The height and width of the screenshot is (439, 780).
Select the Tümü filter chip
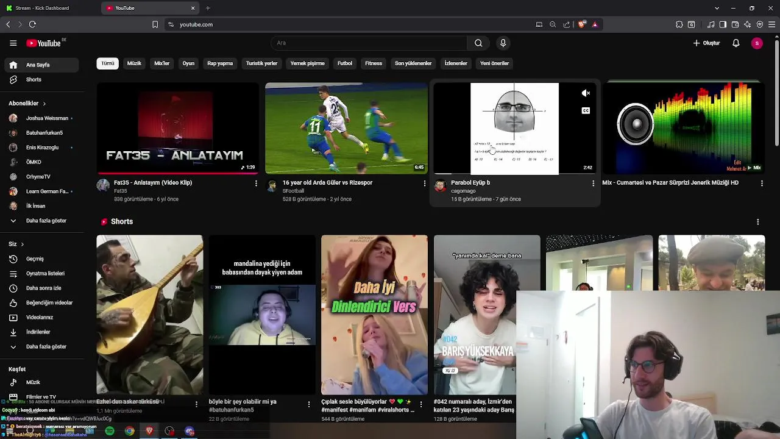107,63
